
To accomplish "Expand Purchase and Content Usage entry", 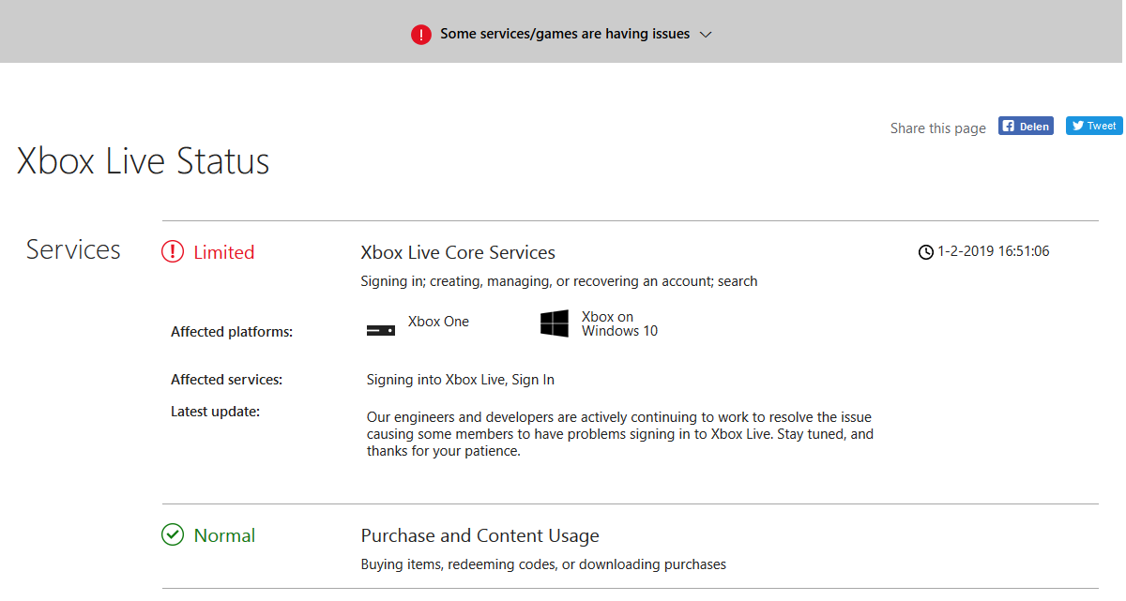I will tap(479, 535).
